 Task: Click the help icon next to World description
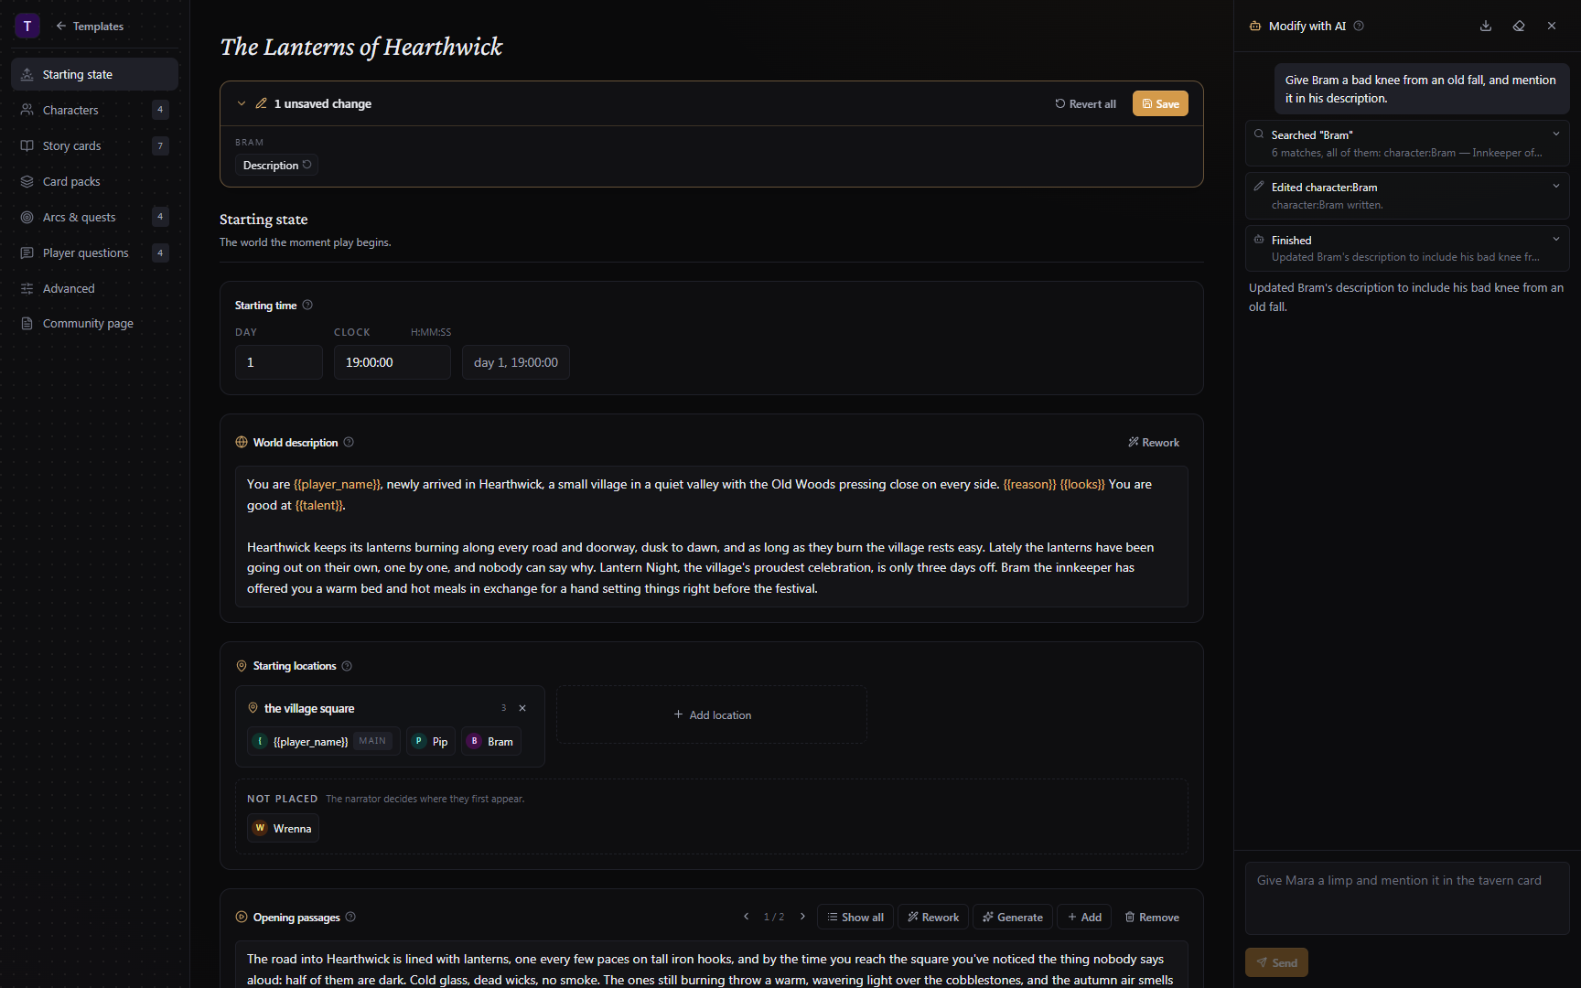coord(349,443)
